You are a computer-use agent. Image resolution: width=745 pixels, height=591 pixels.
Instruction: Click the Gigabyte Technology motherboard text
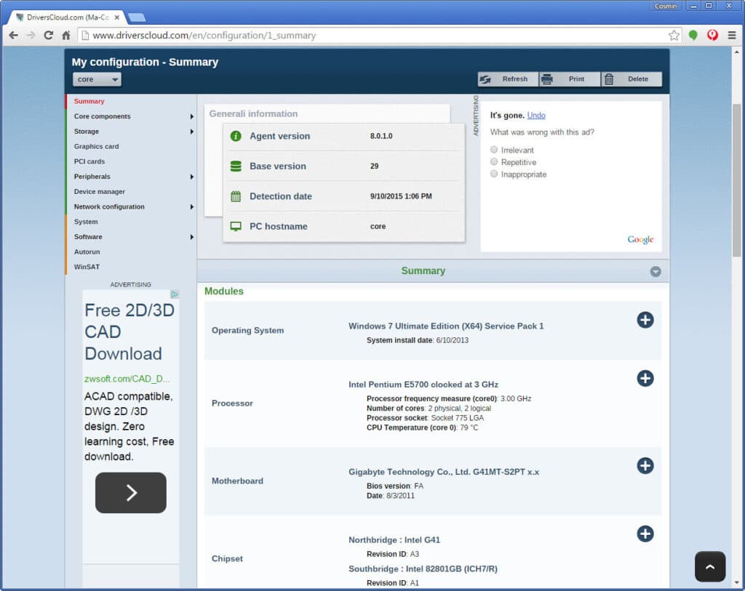coord(444,472)
